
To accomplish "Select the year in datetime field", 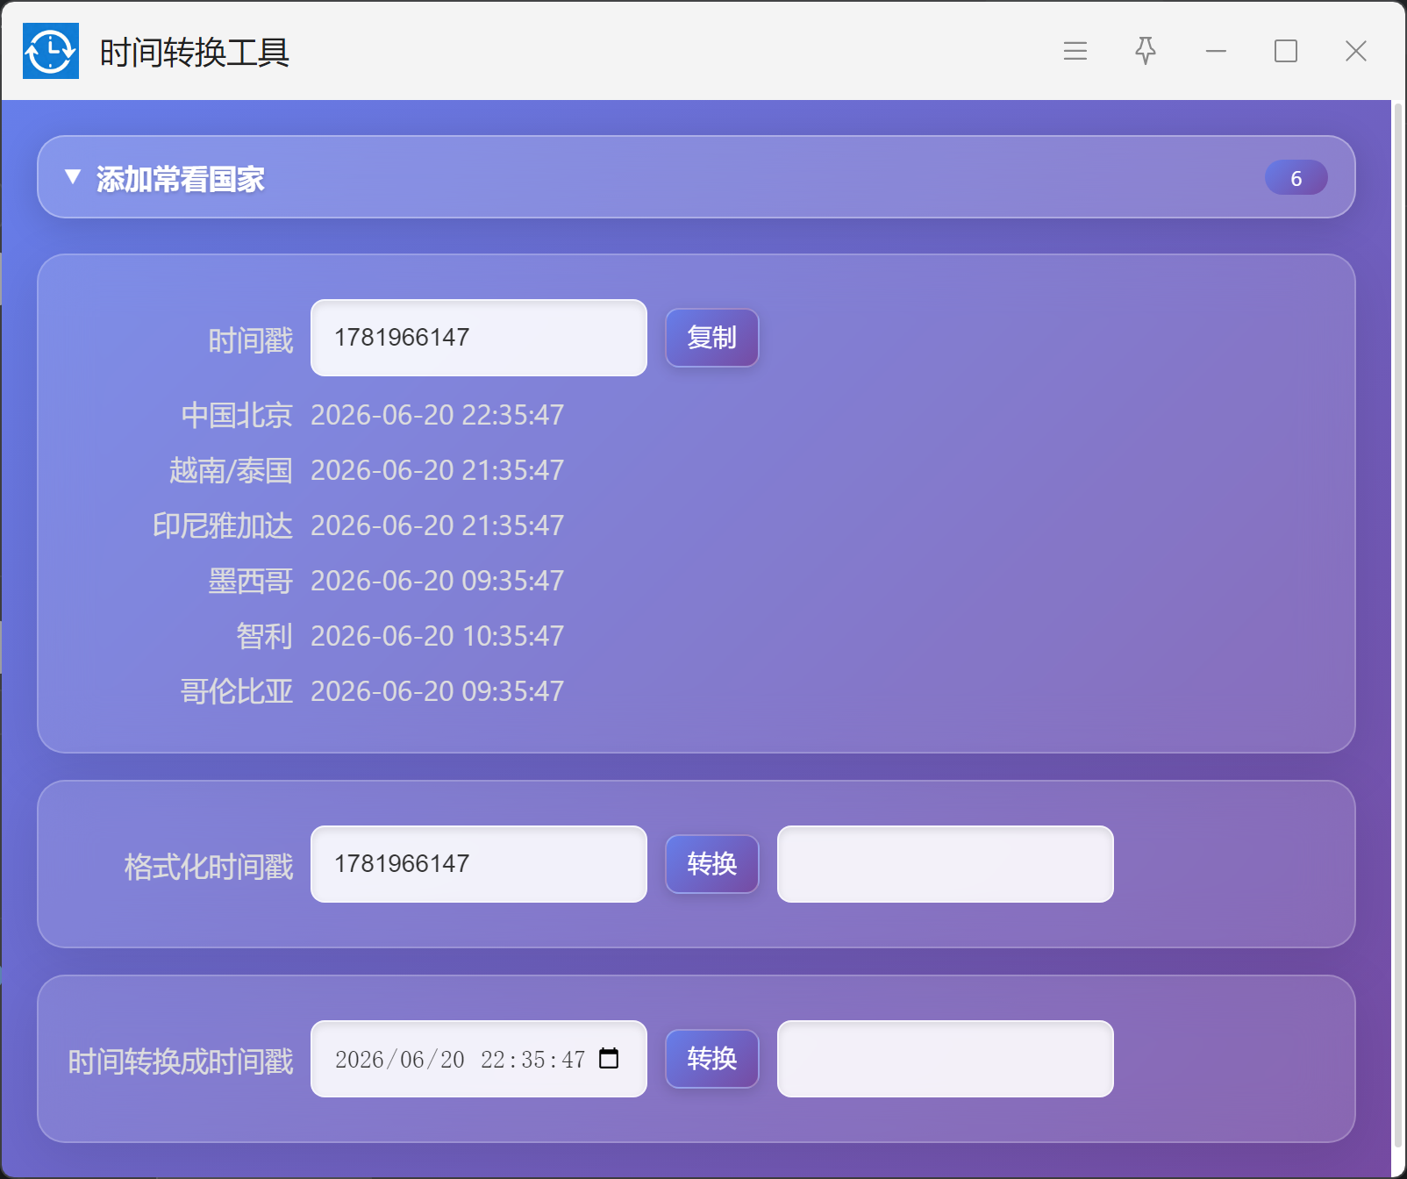I will pyautogui.click(x=360, y=1060).
